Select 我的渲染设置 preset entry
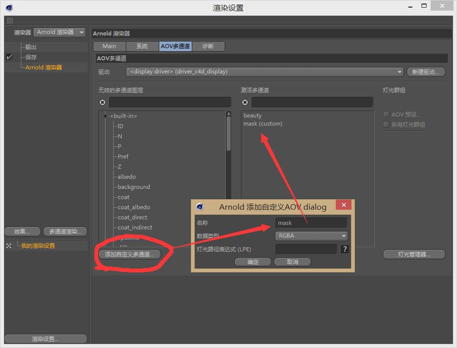 pos(38,246)
